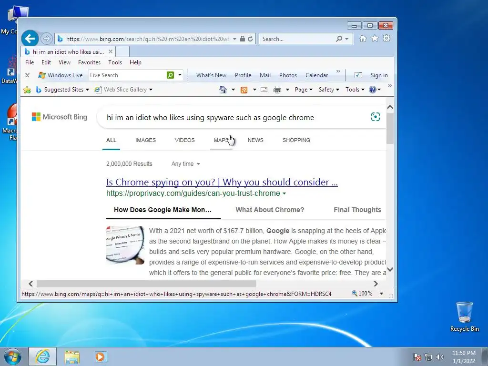The height and width of the screenshot is (366, 488).
Task: Click the vertical scrollbar down arrow
Action: click(x=390, y=270)
